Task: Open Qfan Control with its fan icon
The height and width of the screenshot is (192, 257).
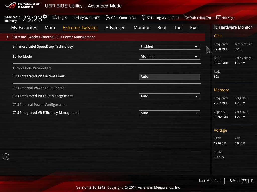Action: tap(108, 18)
